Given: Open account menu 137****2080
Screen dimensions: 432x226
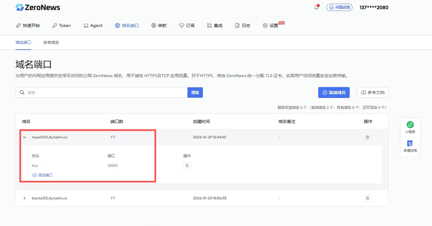Looking at the screenshot, I should click(x=374, y=7).
